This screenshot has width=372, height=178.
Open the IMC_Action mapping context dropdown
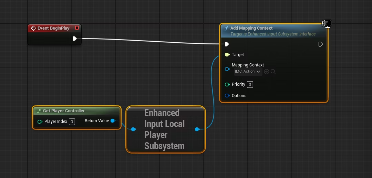(x=248, y=72)
